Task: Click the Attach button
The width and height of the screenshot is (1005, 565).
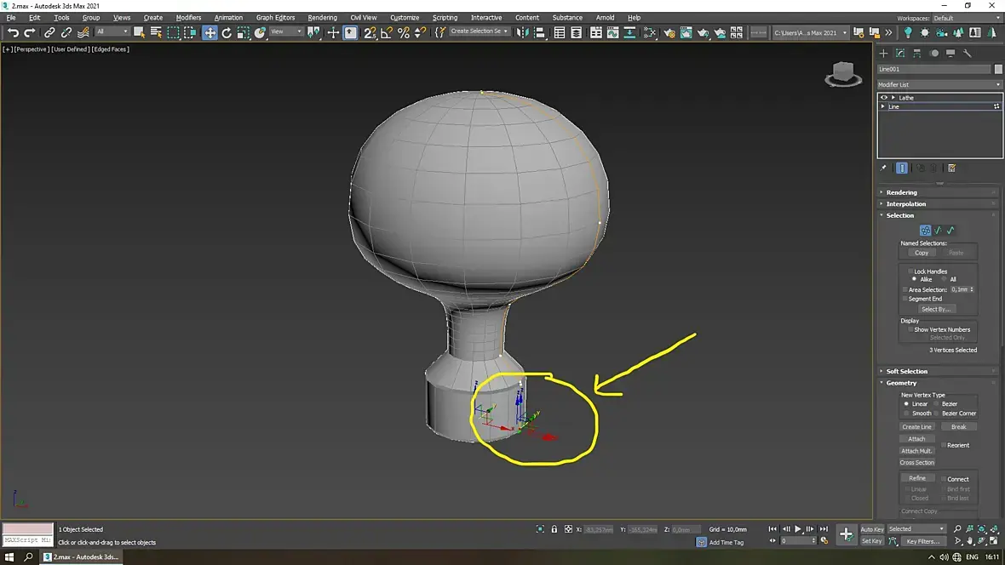Action: 916,439
